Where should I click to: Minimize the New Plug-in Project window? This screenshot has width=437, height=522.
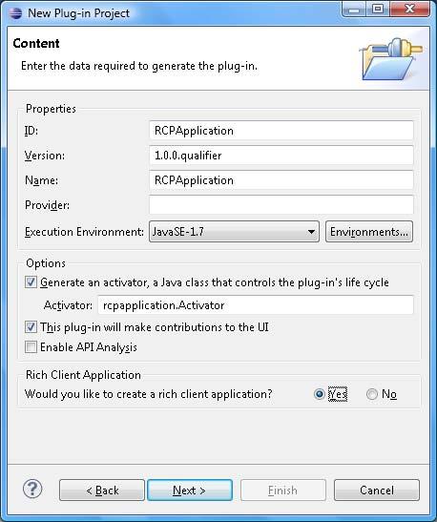tap(354, 9)
